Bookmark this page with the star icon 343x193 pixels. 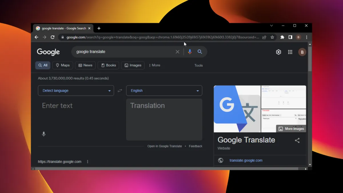coord(272,37)
